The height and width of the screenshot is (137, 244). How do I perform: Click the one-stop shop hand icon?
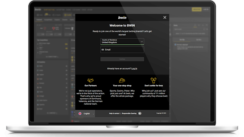[122, 80]
